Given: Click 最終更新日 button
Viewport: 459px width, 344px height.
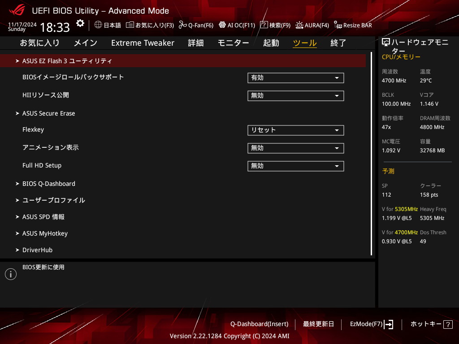Looking at the screenshot, I should coord(318,324).
